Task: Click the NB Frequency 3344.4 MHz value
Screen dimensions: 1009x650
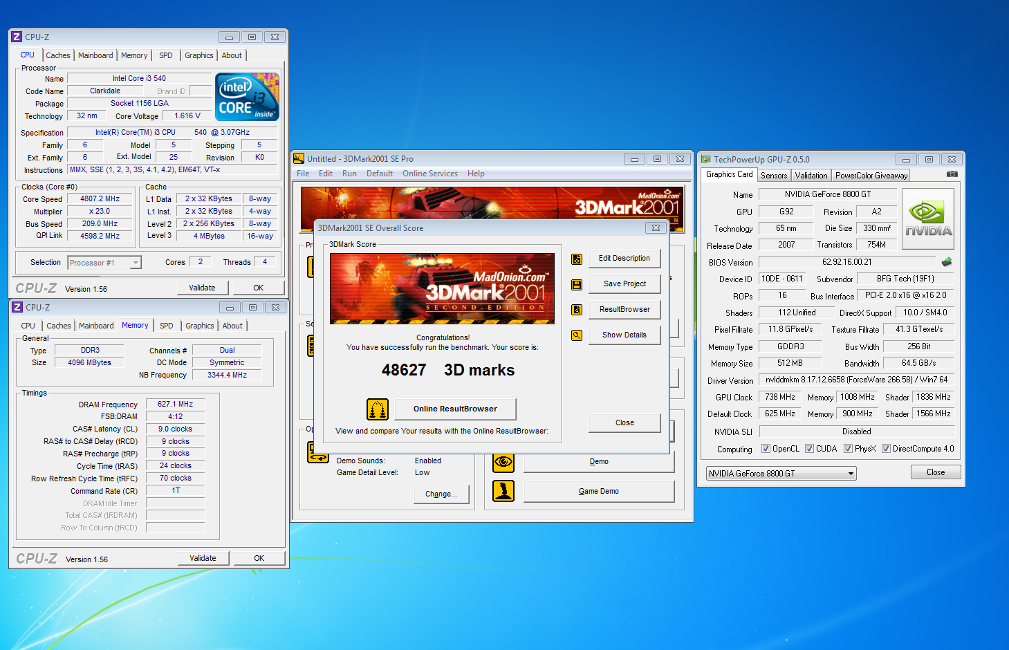Action: point(227,375)
